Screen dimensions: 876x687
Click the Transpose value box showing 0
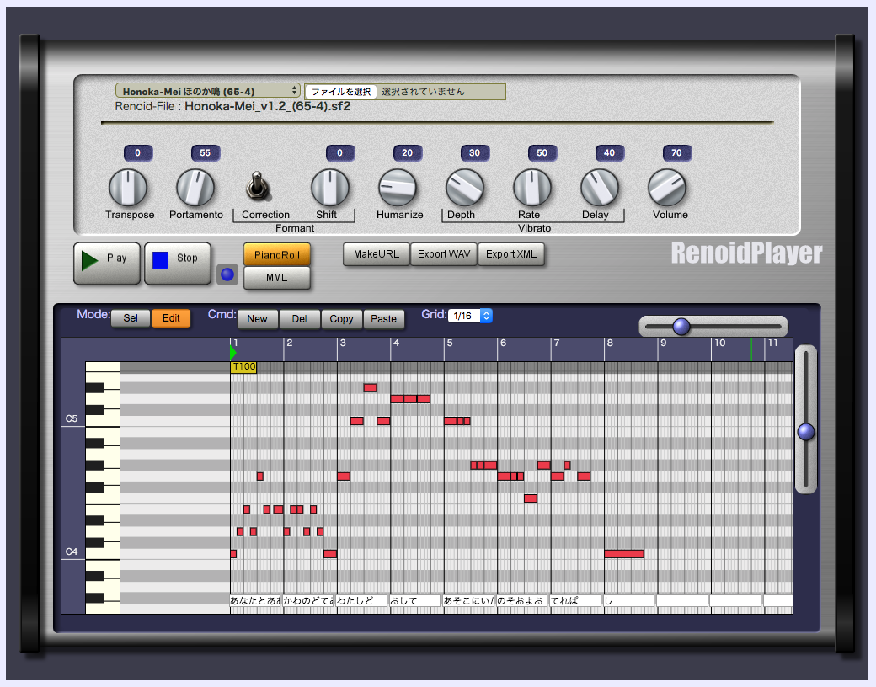point(138,153)
